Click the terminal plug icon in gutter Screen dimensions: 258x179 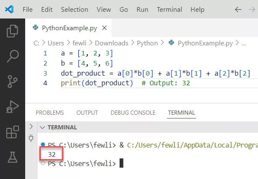(x=31, y=138)
